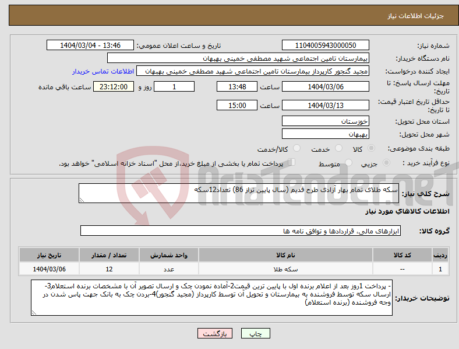This screenshot has width=459, height=349.
Task: Click the validity time 15:00 field
Action: (x=237, y=105)
